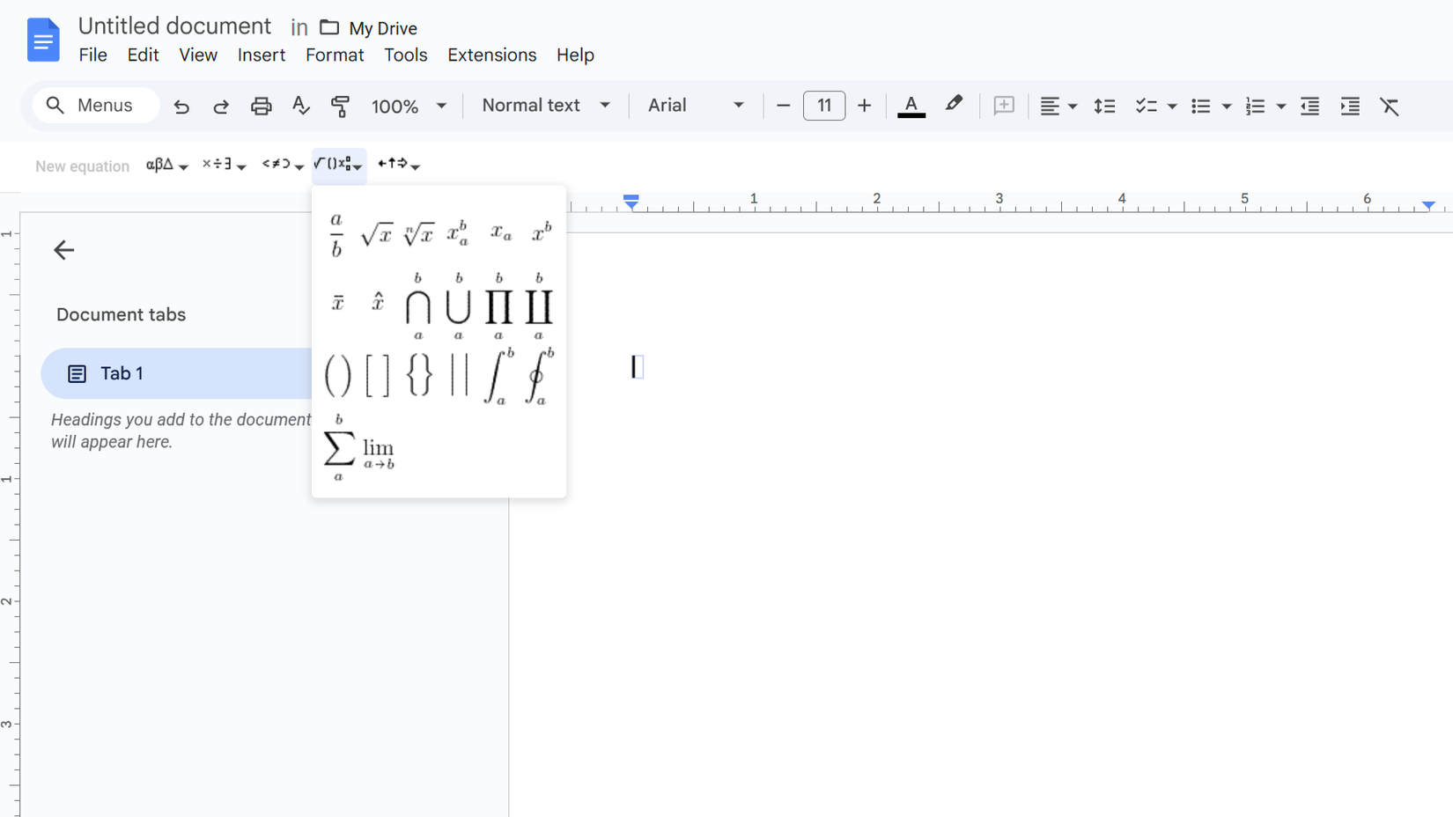Insert the fraction a over b template
1453x817 pixels.
coord(336,234)
